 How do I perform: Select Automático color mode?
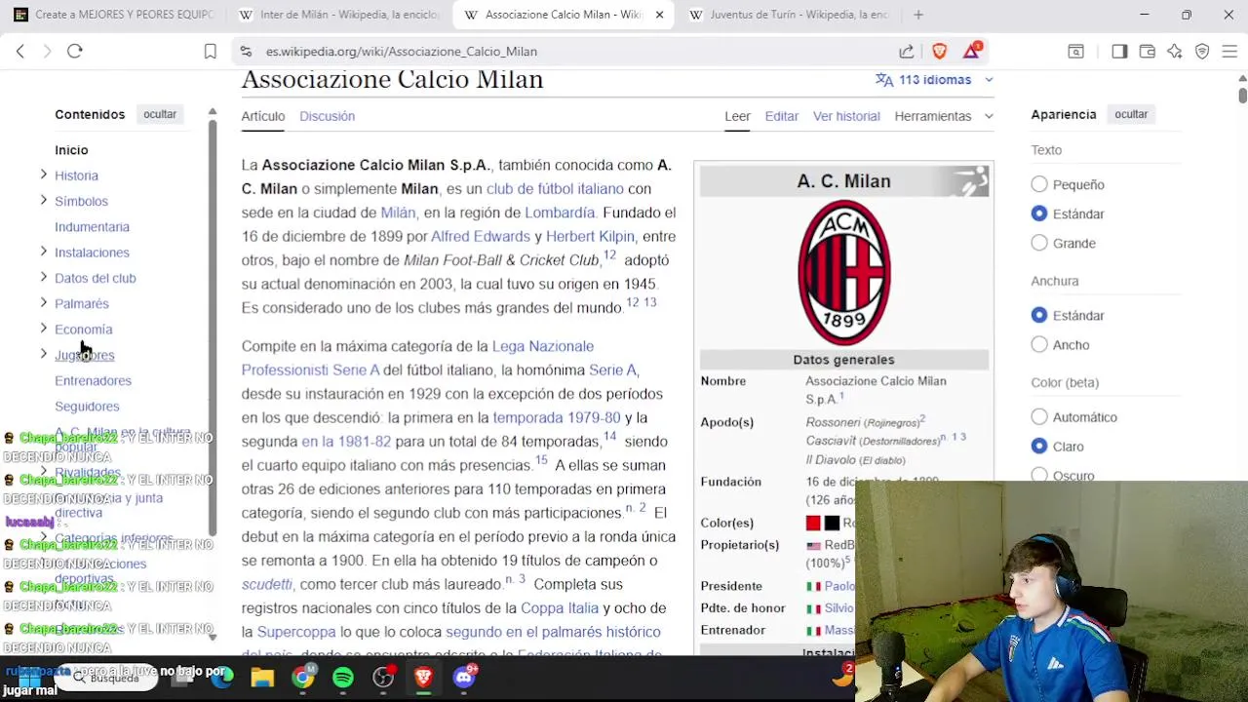1039,416
